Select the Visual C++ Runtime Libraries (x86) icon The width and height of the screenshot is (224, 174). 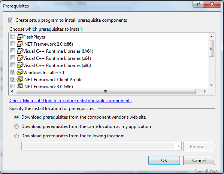pos(19,65)
